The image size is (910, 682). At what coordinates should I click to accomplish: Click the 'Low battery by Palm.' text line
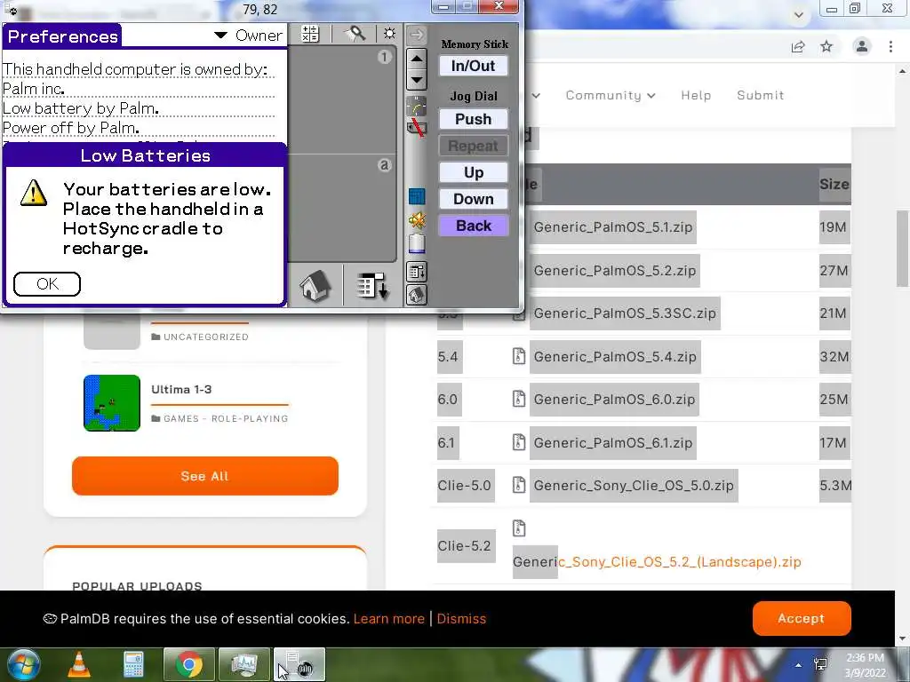tap(81, 108)
